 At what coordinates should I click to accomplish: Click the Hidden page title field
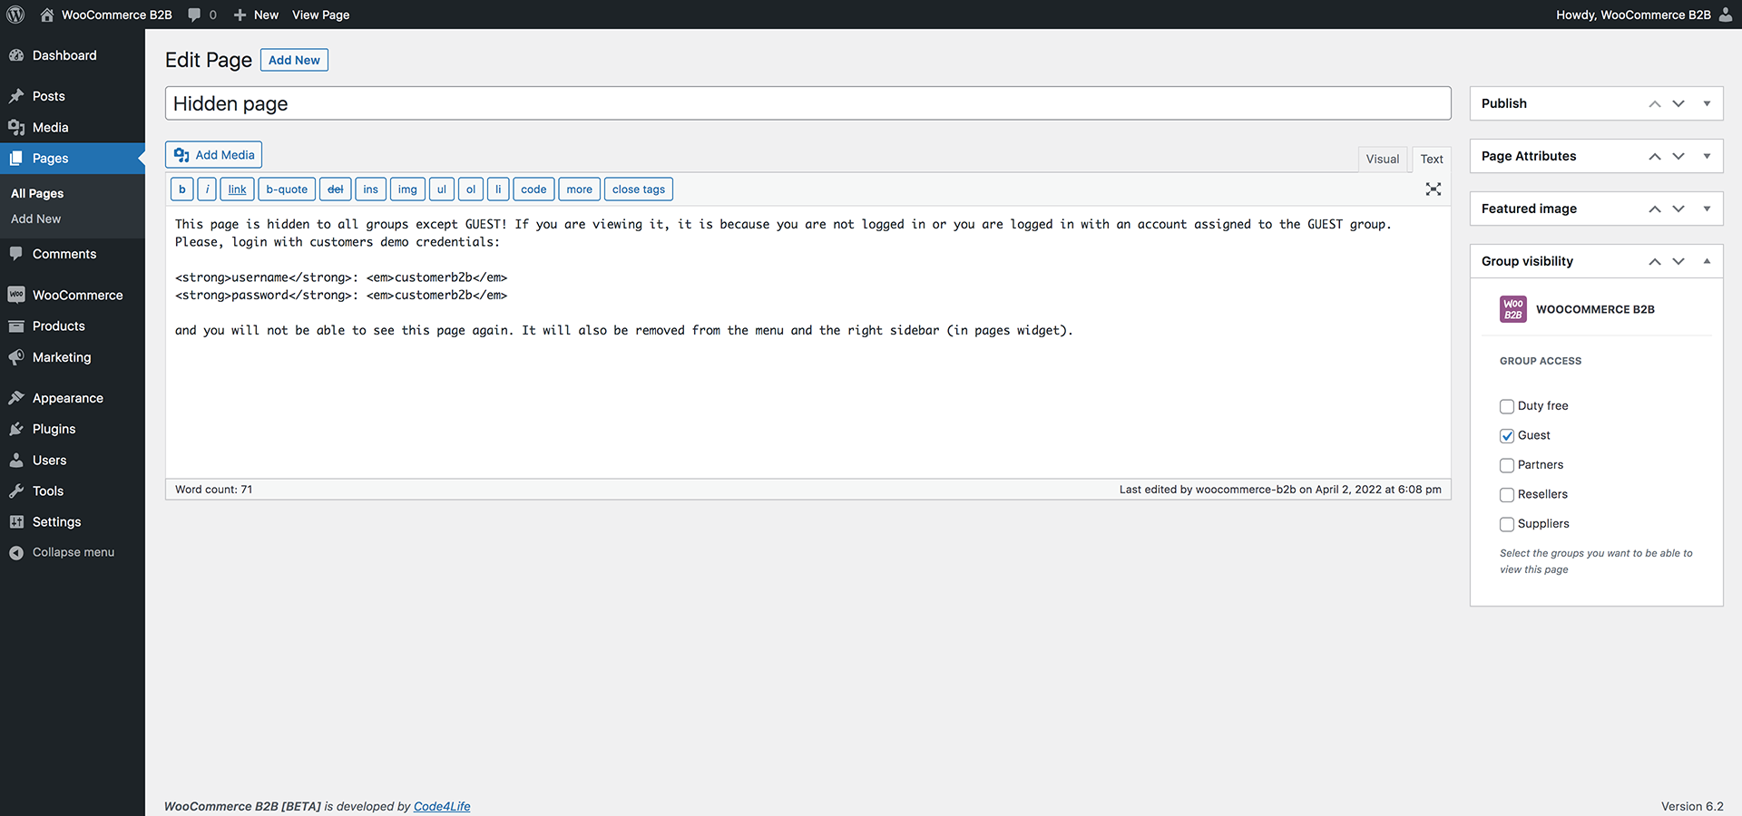(x=807, y=103)
